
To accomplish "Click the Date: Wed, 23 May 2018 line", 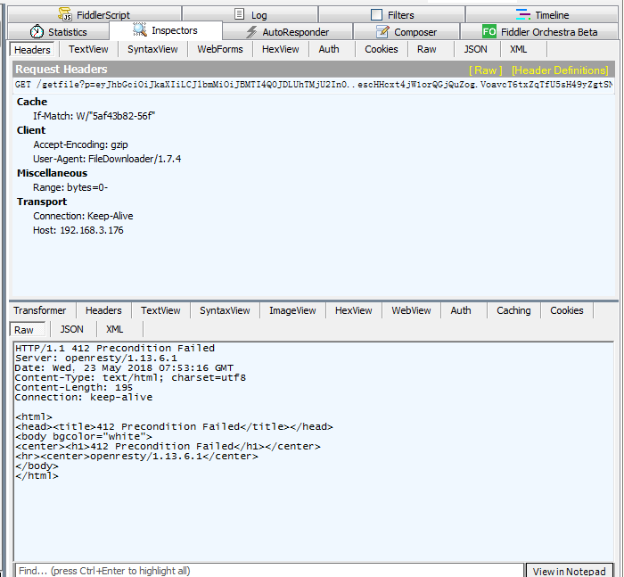I will [x=124, y=368].
